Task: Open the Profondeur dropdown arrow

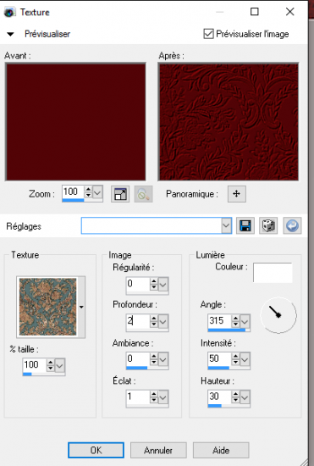Action: tap(163, 322)
